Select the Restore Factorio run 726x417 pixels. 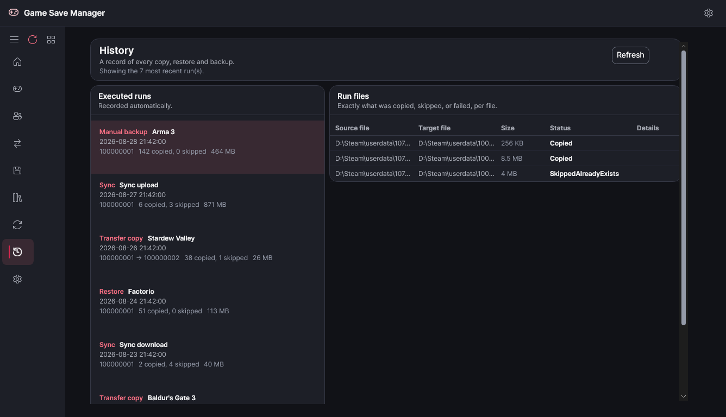coord(208,307)
